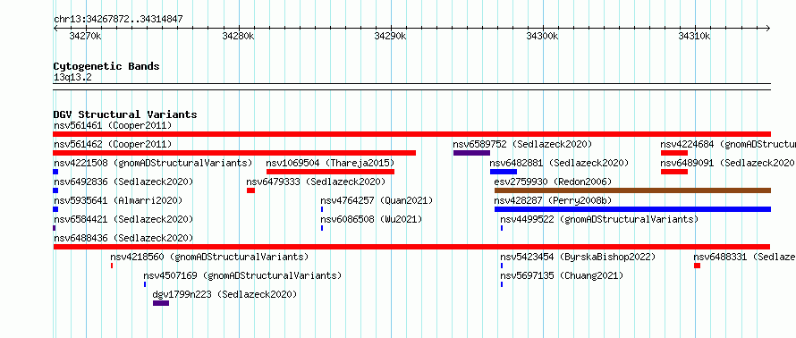Screen dimensions: 796x338
Task: Click the nsv5935641 (Almarri2020) label
Action: click(118, 200)
